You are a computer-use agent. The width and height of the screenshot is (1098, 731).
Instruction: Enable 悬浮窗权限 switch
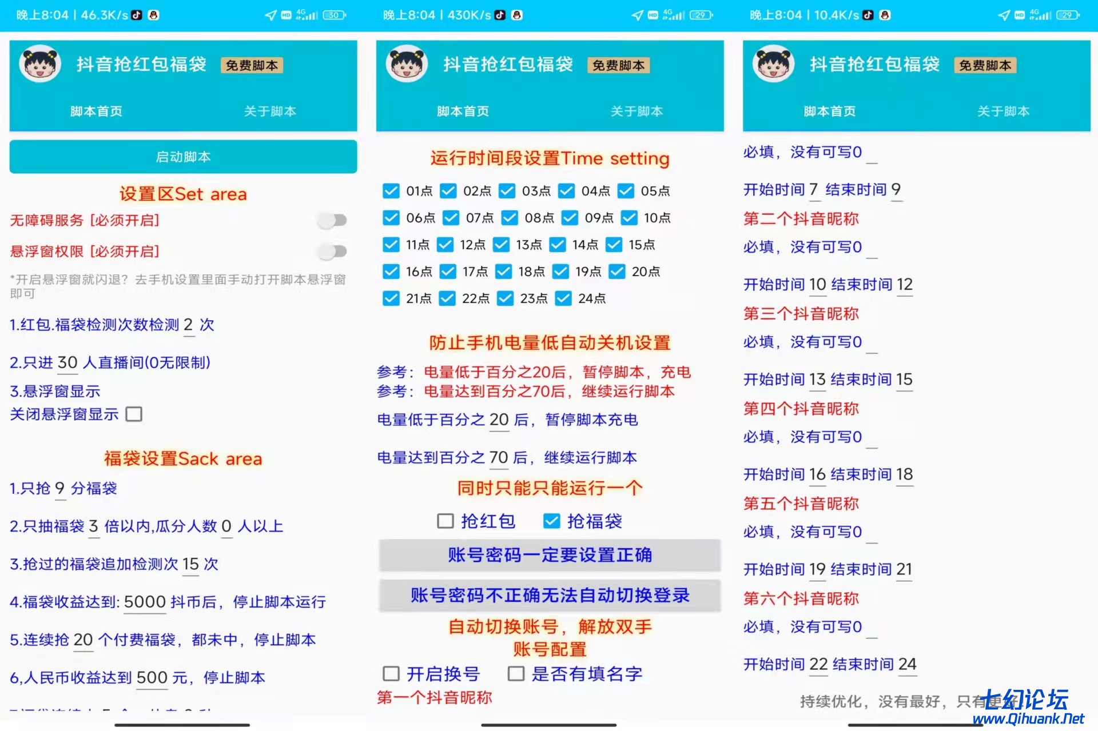point(332,251)
